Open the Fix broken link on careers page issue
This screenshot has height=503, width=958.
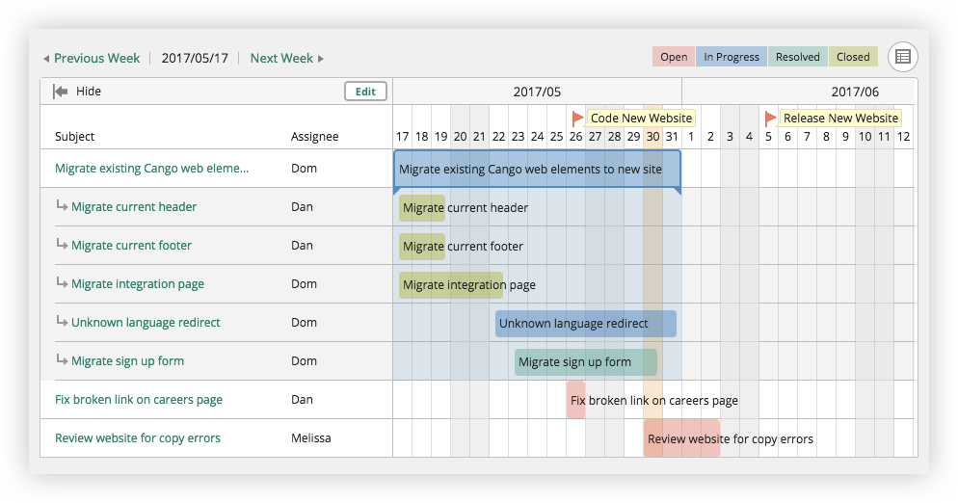click(138, 400)
